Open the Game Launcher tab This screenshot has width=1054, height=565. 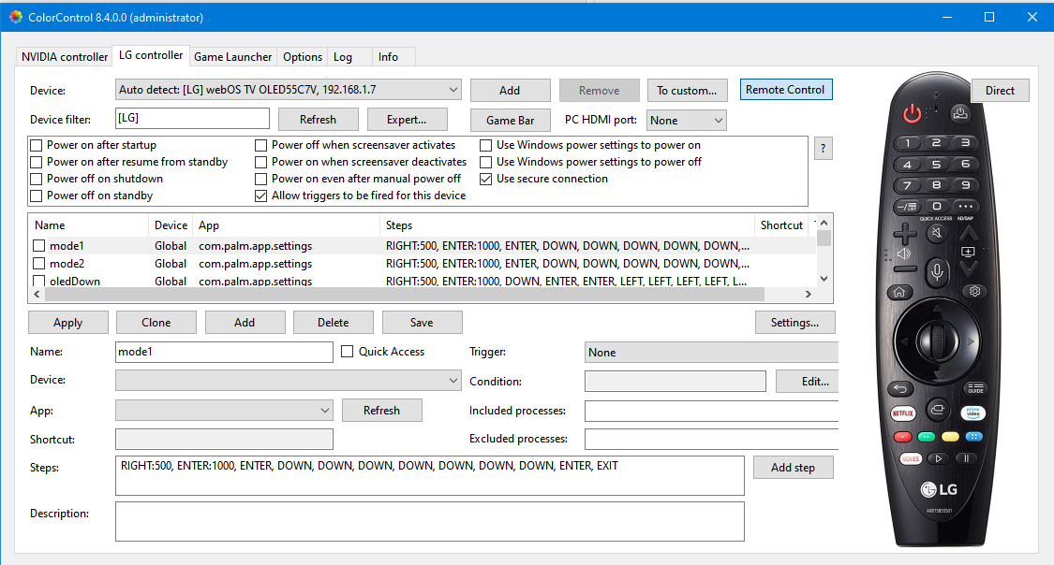(232, 57)
